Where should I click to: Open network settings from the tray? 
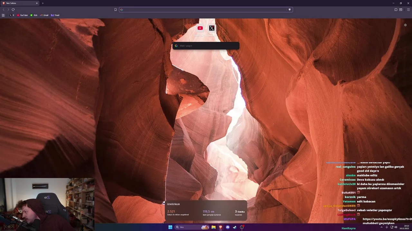(x=391, y=227)
